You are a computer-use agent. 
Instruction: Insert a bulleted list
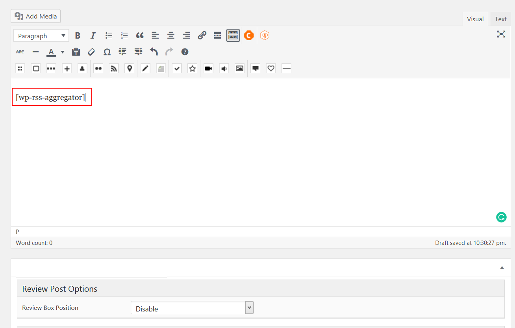109,36
